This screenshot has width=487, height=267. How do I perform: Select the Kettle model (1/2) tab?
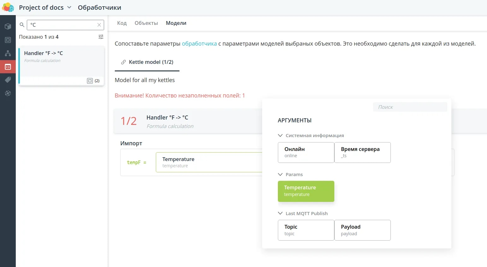pyautogui.click(x=147, y=62)
